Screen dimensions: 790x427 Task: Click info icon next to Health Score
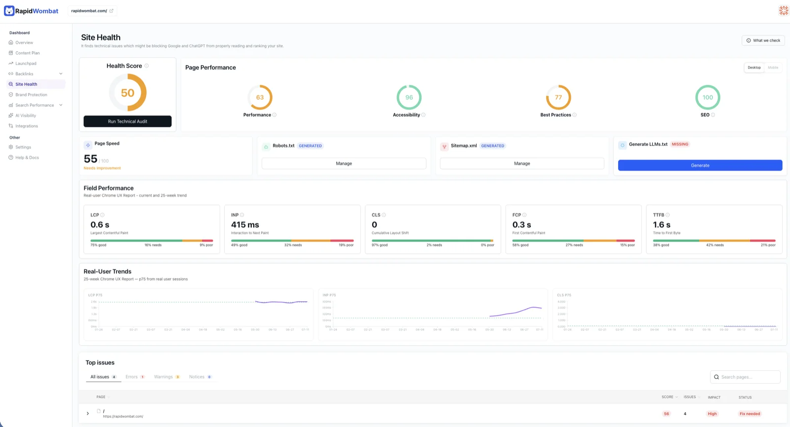147,66
